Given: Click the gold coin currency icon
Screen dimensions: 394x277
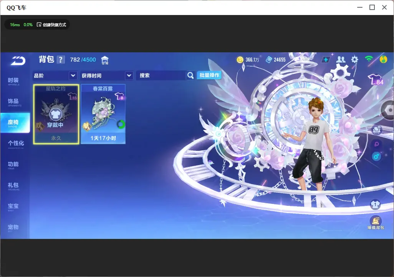Looking at the screenshot, I should 240,60.
